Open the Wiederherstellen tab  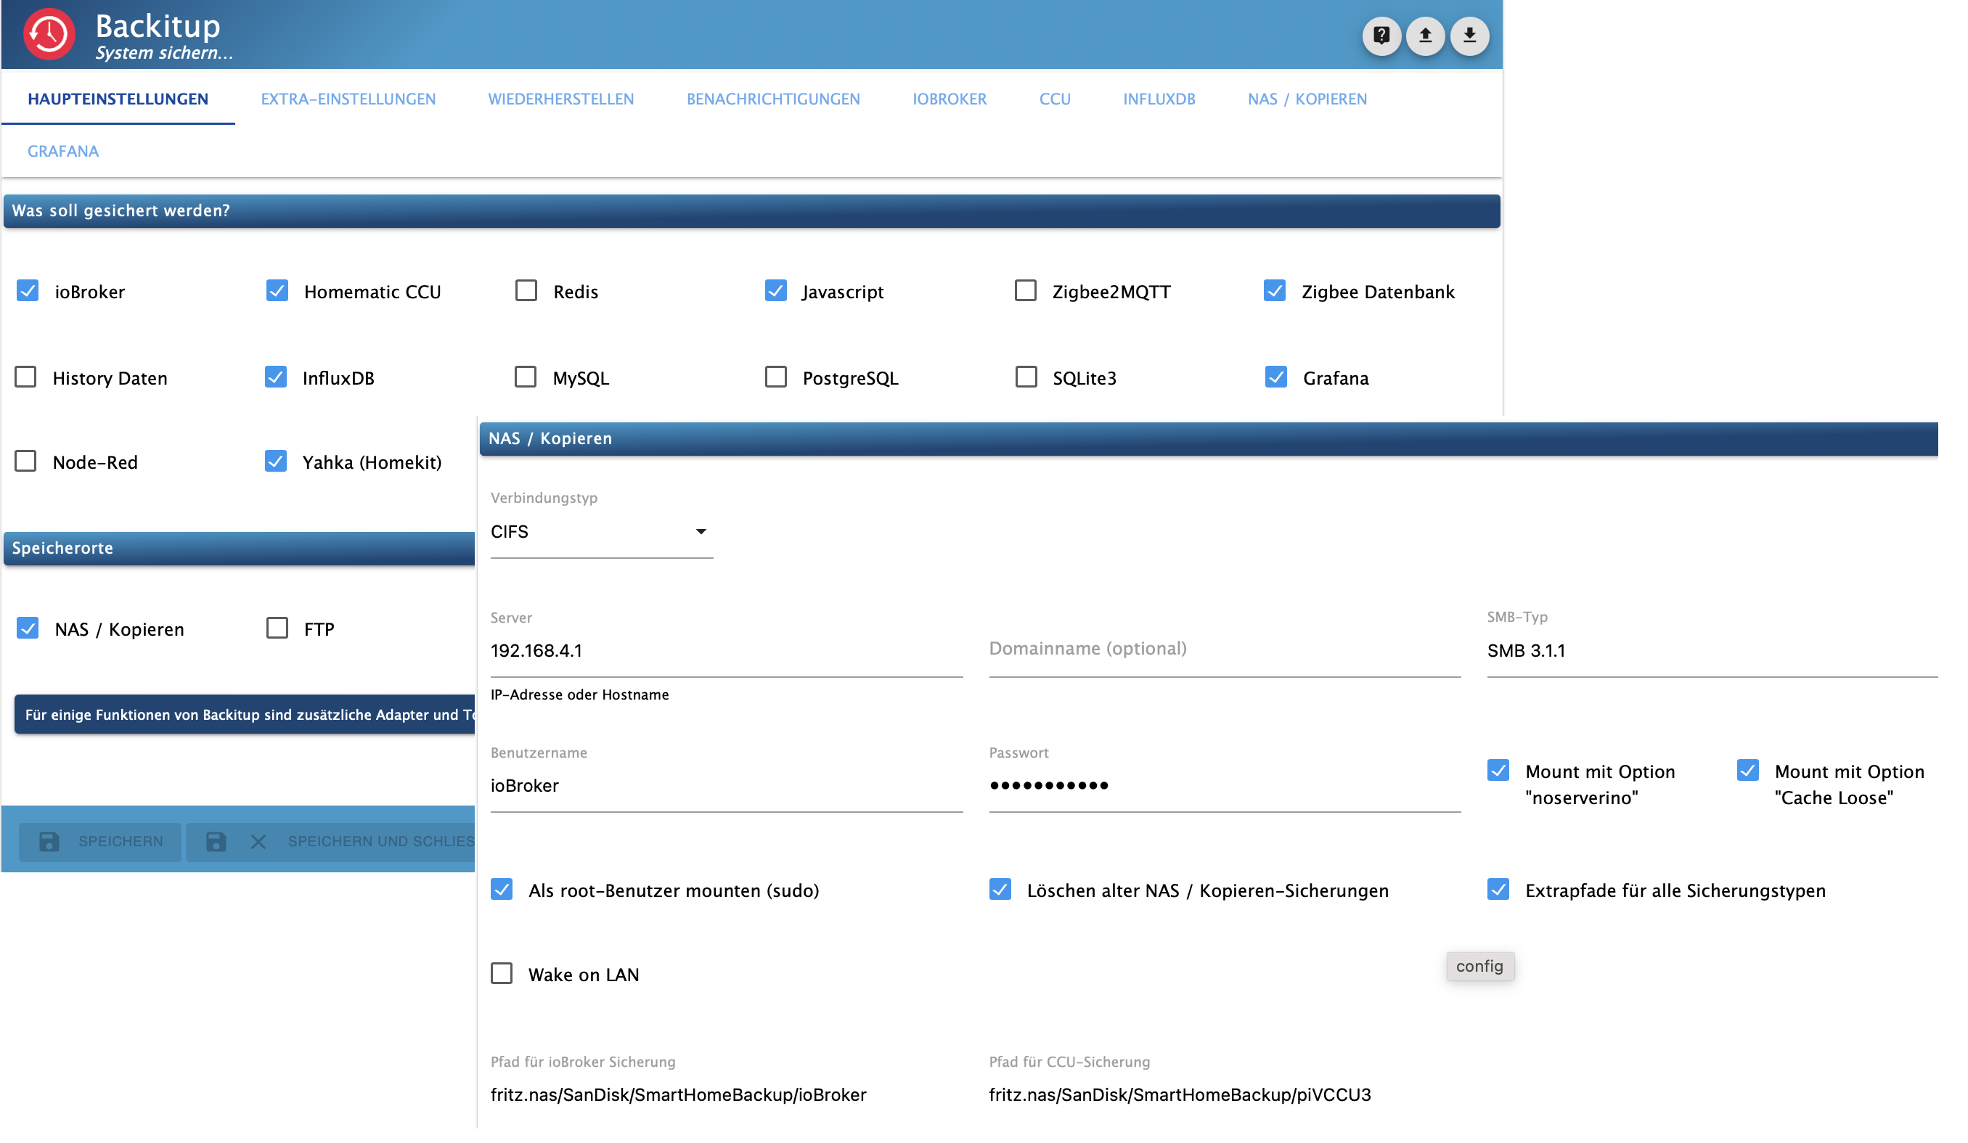pyautogui.click(x=560, y=99)
